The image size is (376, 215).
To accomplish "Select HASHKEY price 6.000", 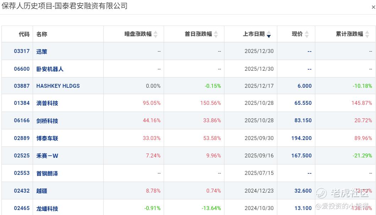I will click(305, 86).
